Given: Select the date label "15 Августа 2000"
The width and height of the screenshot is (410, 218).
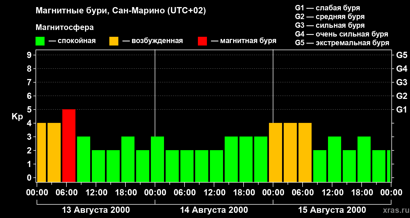Looking at the screenshot, I should pos(332,210).
